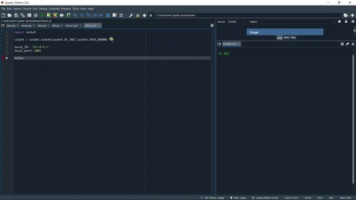Open the Projects menu
The image size is (356, 200).
coord(66,9)
